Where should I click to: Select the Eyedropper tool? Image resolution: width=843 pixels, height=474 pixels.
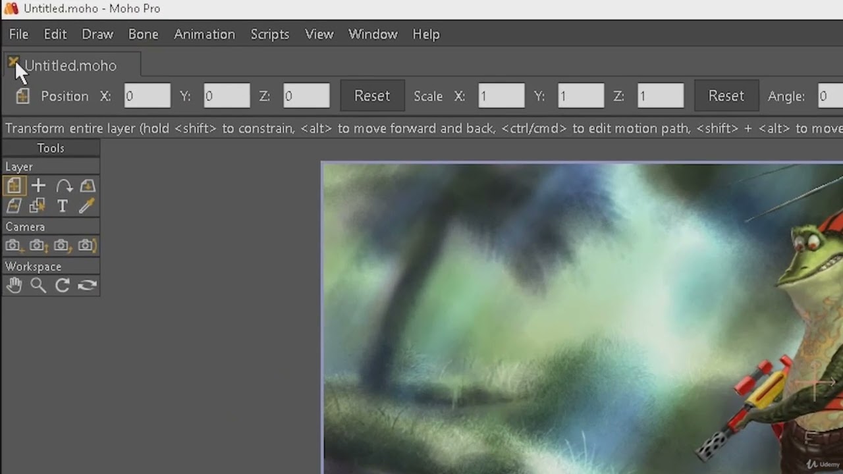tap(87, 207)
